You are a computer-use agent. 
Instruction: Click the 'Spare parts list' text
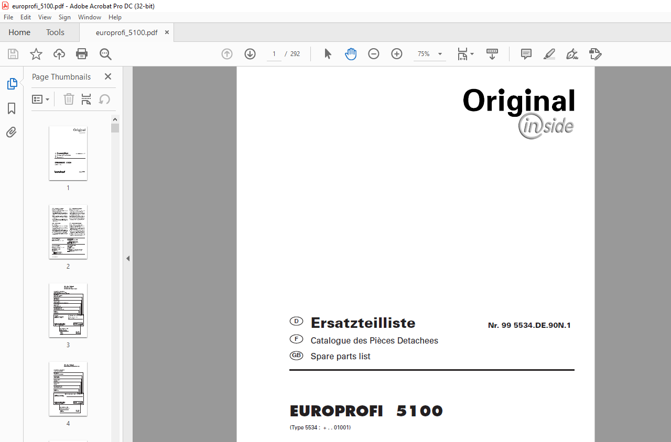point(340,356)
